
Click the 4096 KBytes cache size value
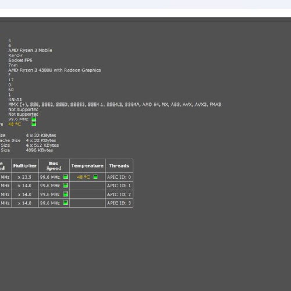pyautogui.click(x=40, y=150)
